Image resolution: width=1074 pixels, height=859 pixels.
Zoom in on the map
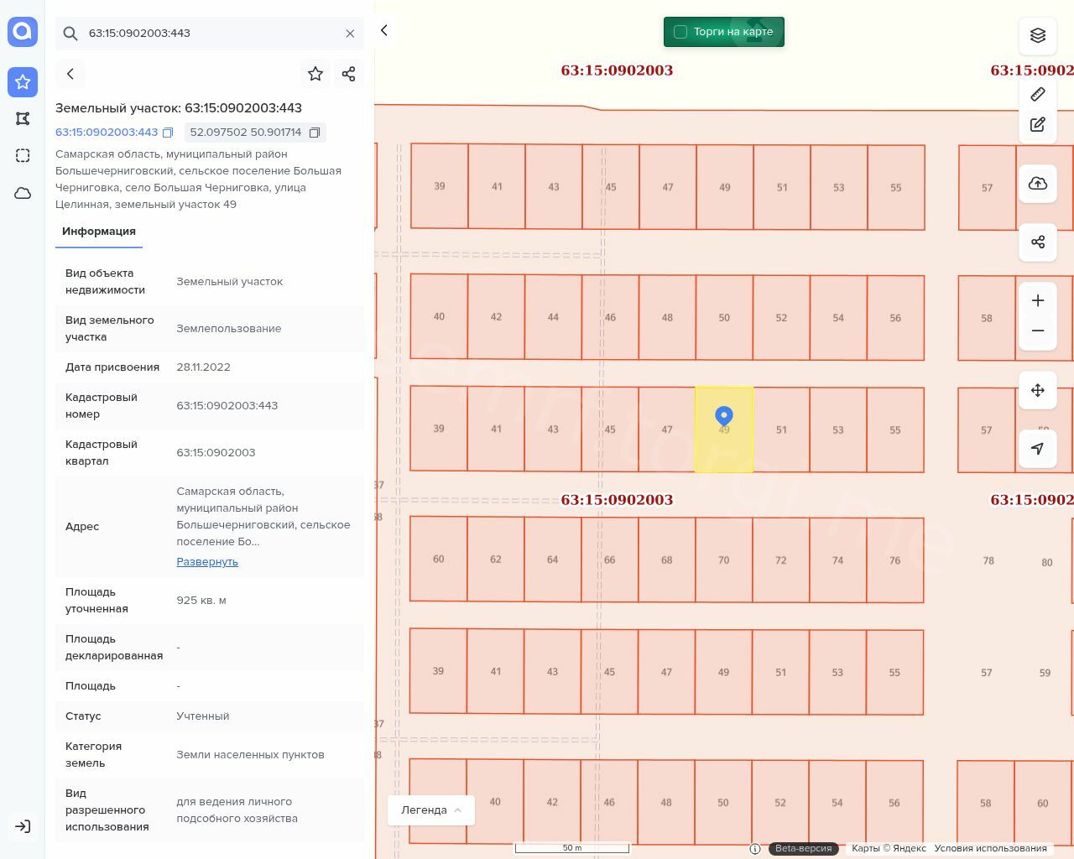[1038, 300]
